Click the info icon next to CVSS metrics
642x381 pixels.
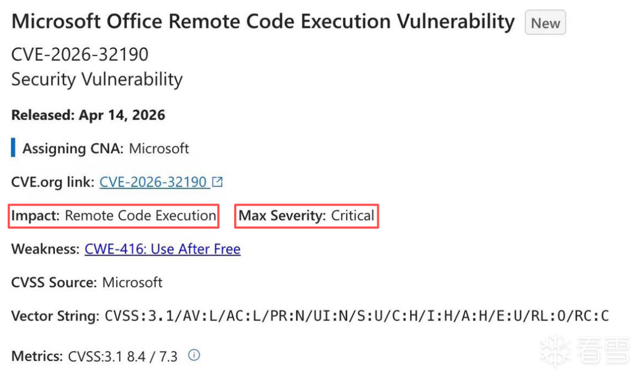click(x=194, y=355)
